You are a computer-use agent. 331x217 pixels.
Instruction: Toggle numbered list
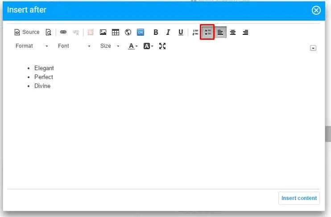(x=195, y=32)
